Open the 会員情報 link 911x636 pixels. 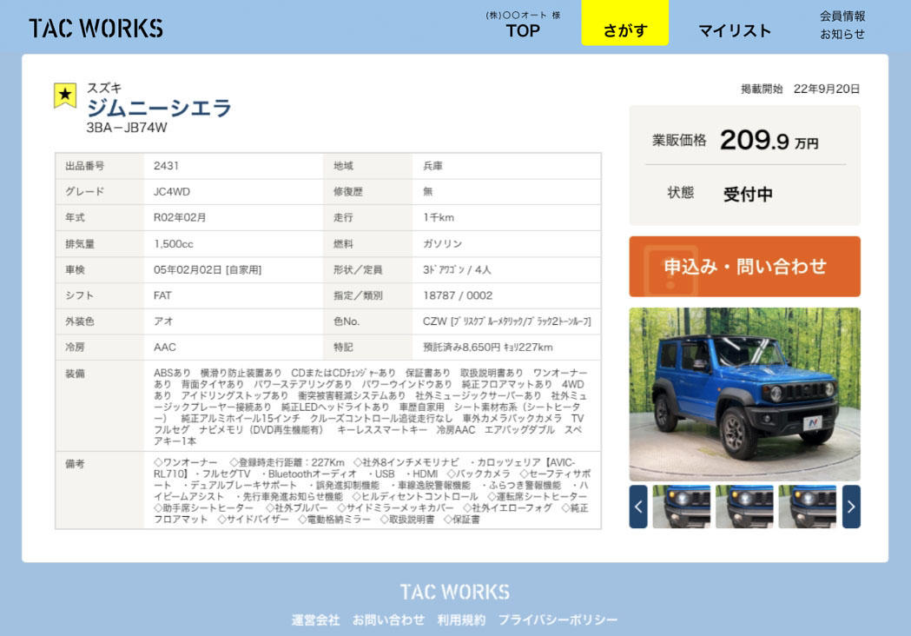coord(842,16)
